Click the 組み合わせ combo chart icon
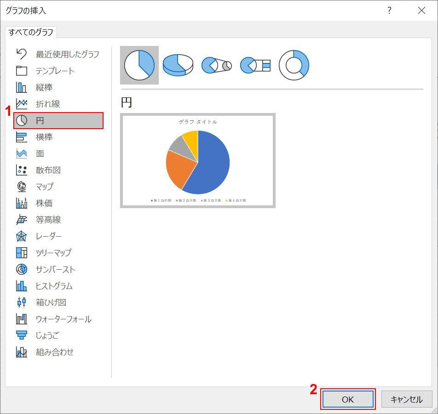The height and width of the screenshot is (414, 438). click(22, 352)
